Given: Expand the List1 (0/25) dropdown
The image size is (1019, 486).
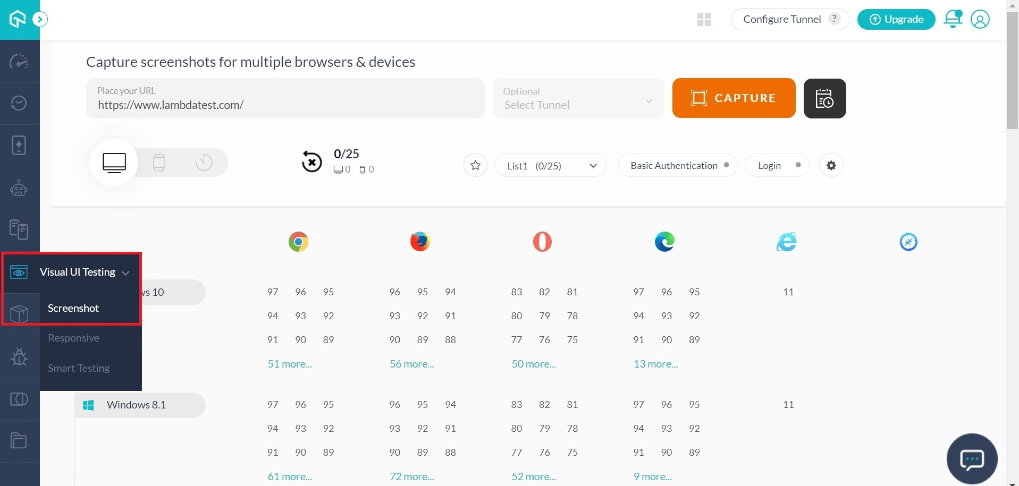Looking at the screenshot, I should pos(550,166).
